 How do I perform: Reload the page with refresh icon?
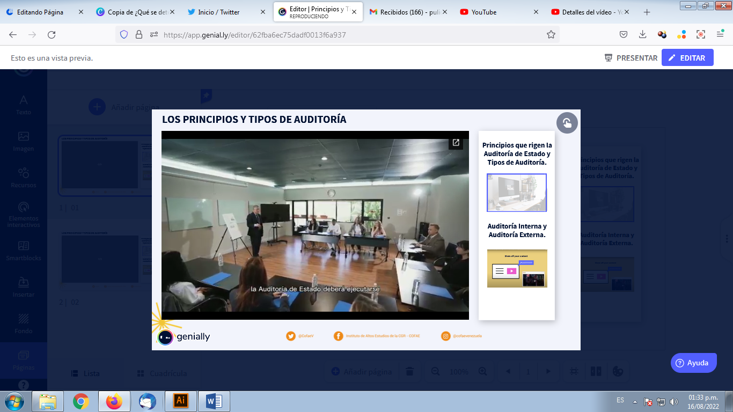(52, 34)
